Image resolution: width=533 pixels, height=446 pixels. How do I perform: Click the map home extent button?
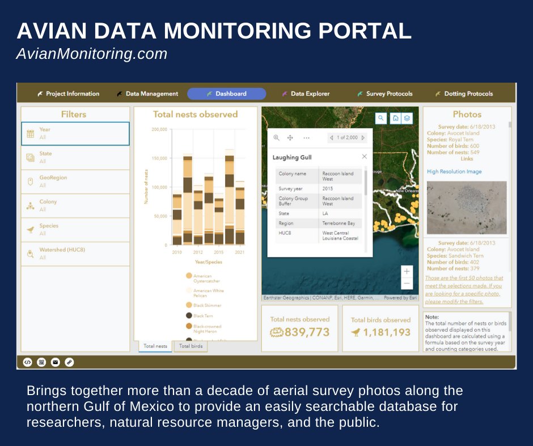pyautogui.click(x=395, y=118)
